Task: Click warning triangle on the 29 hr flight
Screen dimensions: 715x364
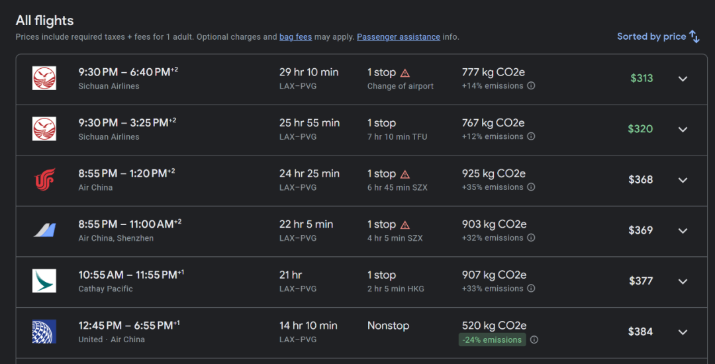Action: pos(405,73)
